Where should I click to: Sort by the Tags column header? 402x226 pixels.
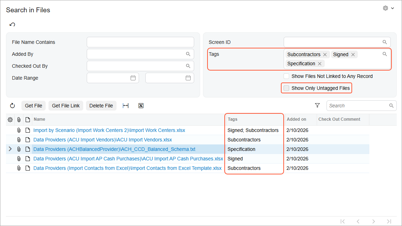click(232, 119)
